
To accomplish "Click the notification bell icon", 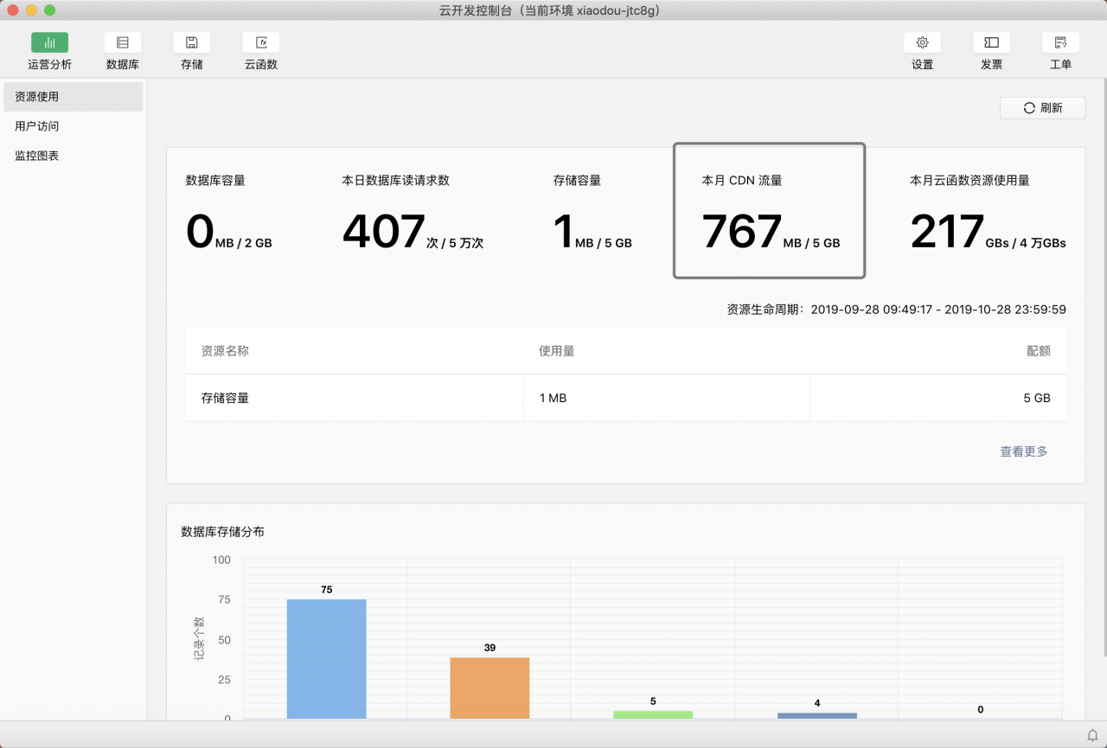I will [x=1092, y=735].
